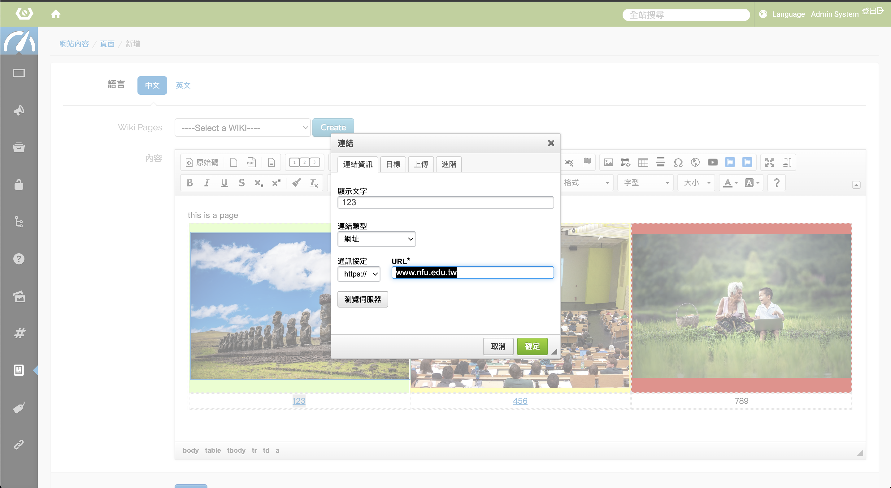This screenshot has width=891, height=488.
Task: Toggle the 原始碼 source view
Action: click(x=202, y=162)
